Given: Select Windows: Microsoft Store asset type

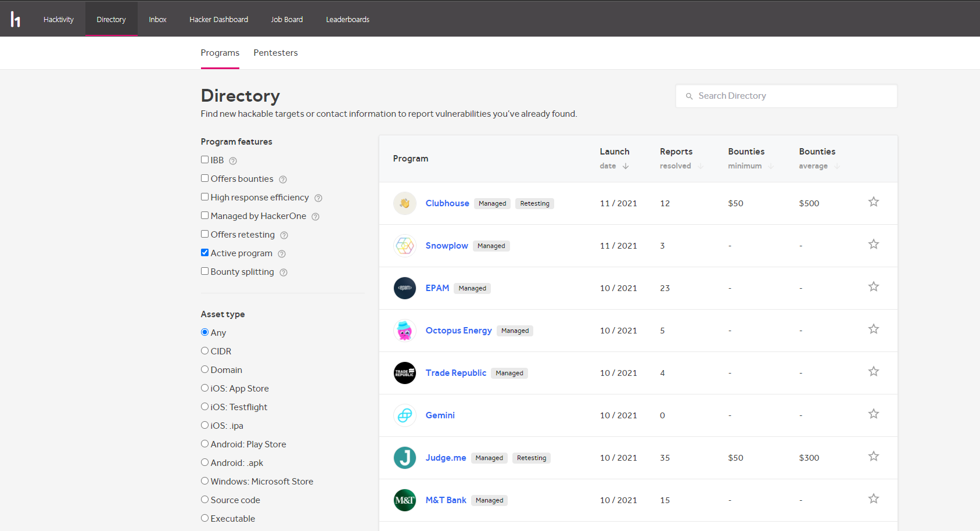Looking at the screenshot, I should (204, 481).
